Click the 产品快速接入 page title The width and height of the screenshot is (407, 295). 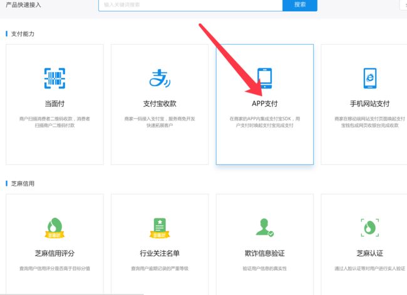click(23, 5)
